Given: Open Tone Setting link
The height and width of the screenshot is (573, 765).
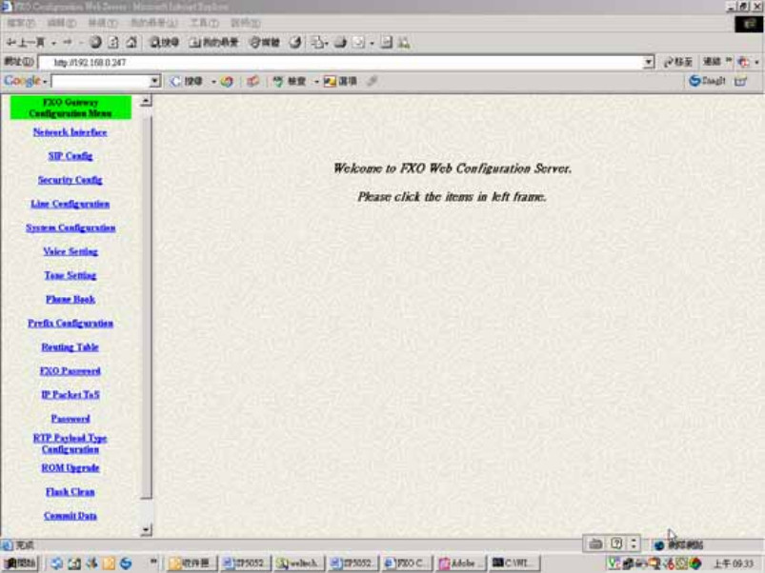Looking at the screenshot, I should [70, 275].
